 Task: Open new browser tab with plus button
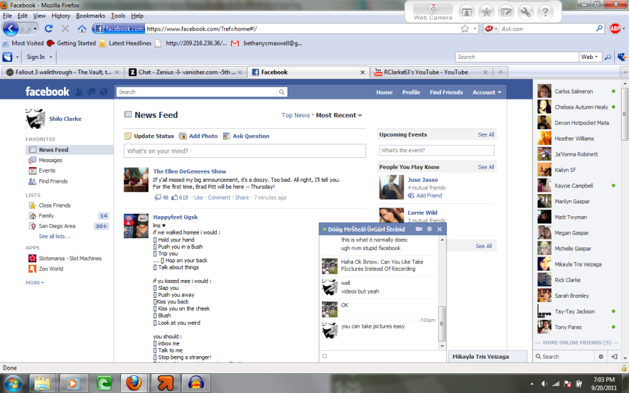click(x=500, y=72)
